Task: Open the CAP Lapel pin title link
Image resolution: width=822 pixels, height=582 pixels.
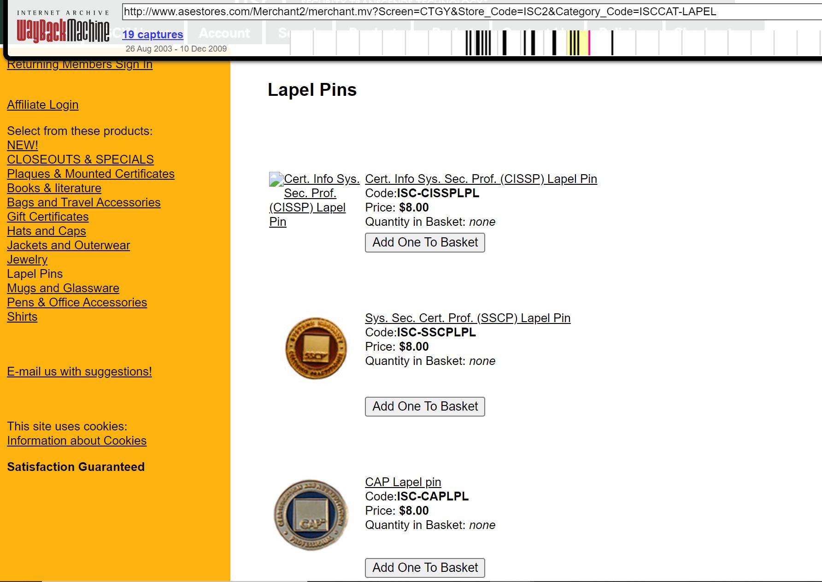Action: pos(403,482)
